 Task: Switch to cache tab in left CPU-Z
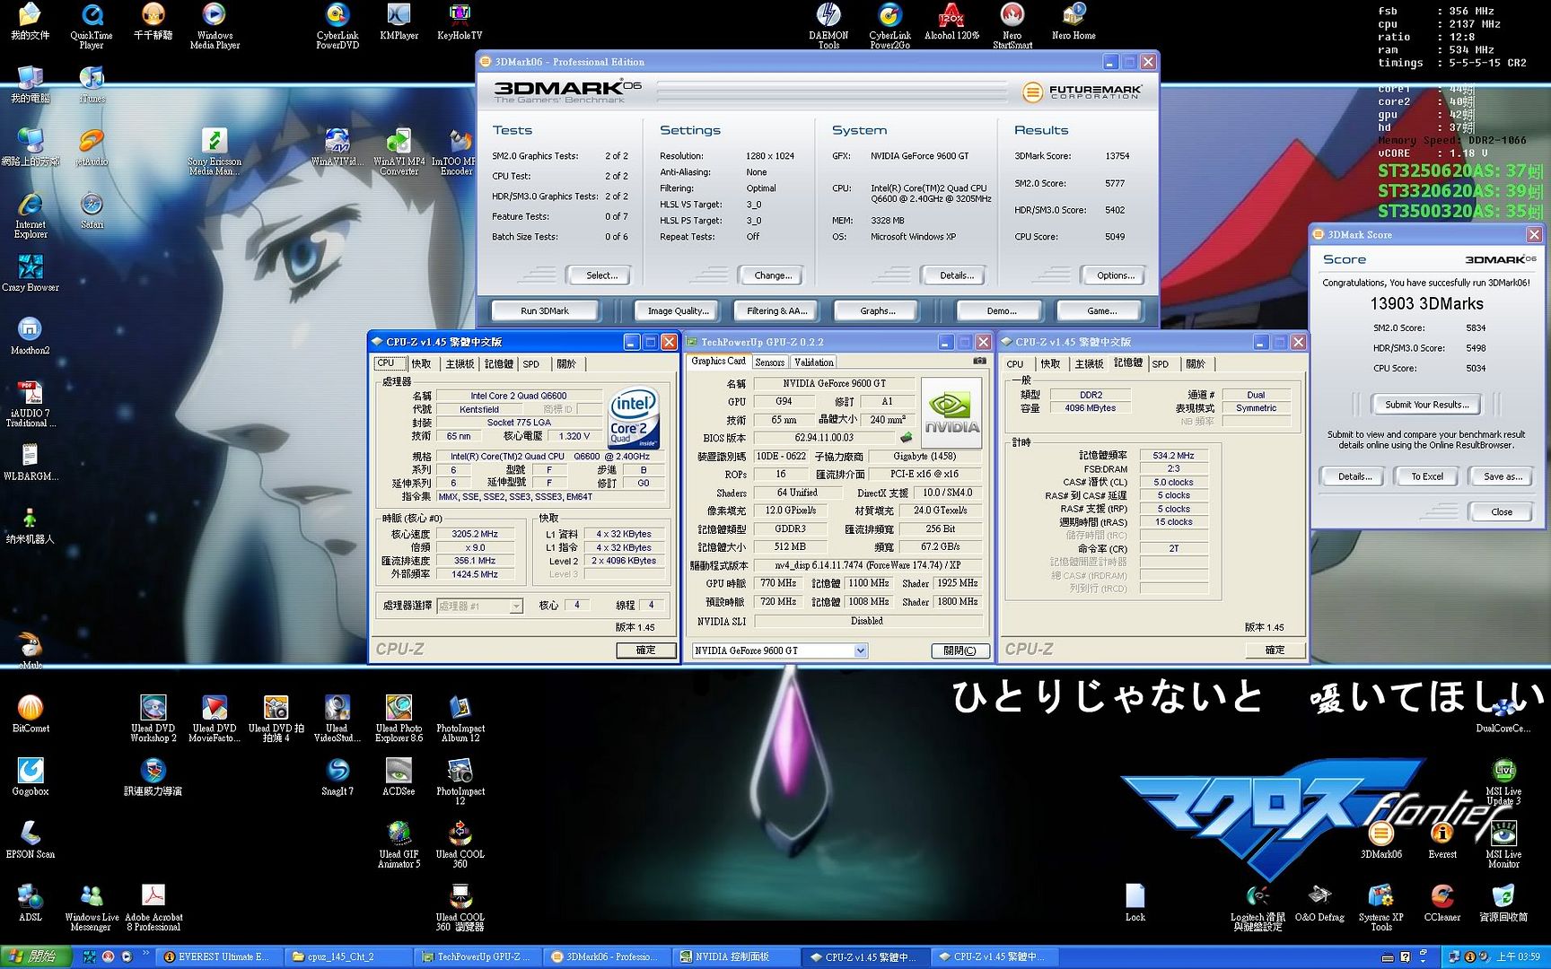coord(421,363)
